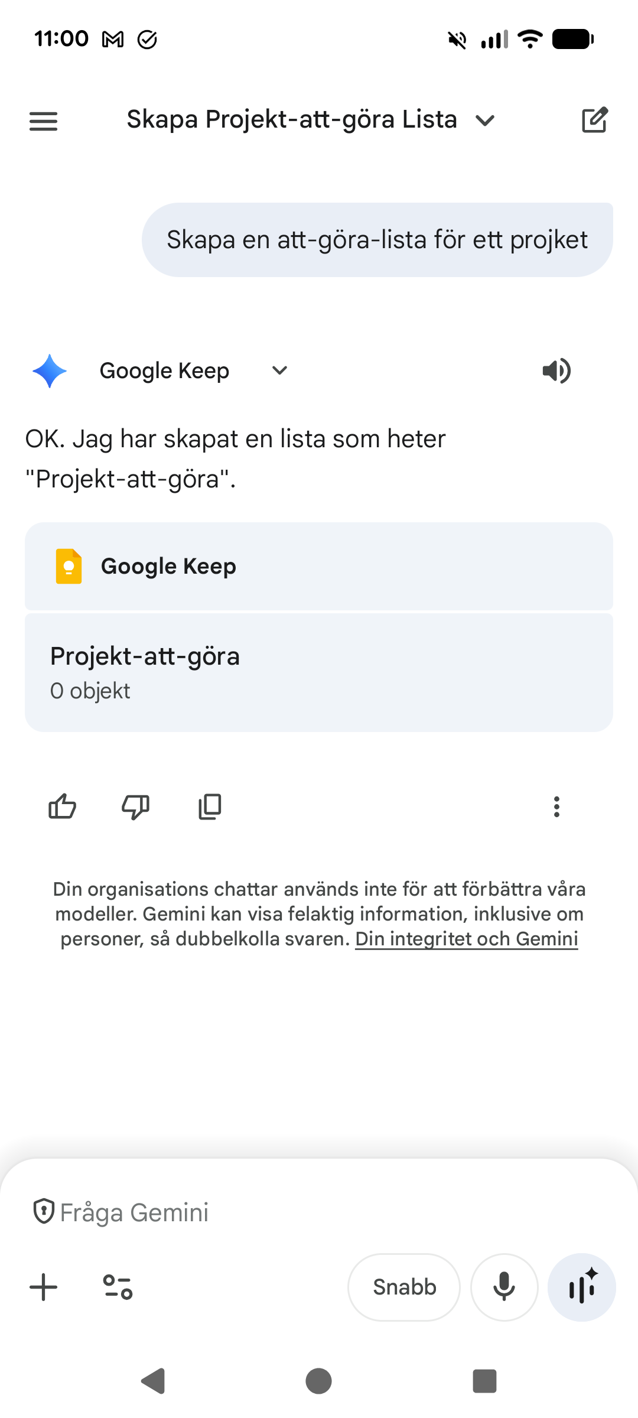
Task: Start a new chat with compose icon
Action: click(594, 121)
